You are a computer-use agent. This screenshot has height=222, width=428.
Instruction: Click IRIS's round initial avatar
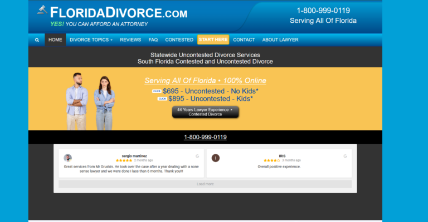[x=216, y=158]
